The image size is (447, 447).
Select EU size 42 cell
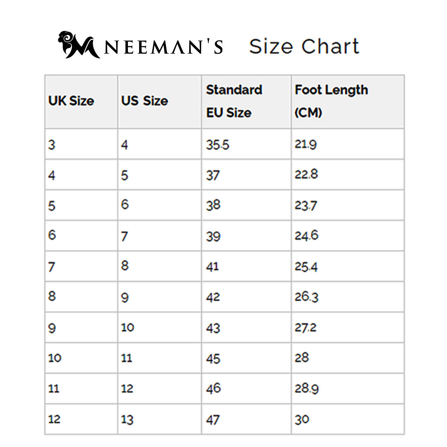pyautogui.click(x=213, y=297)
